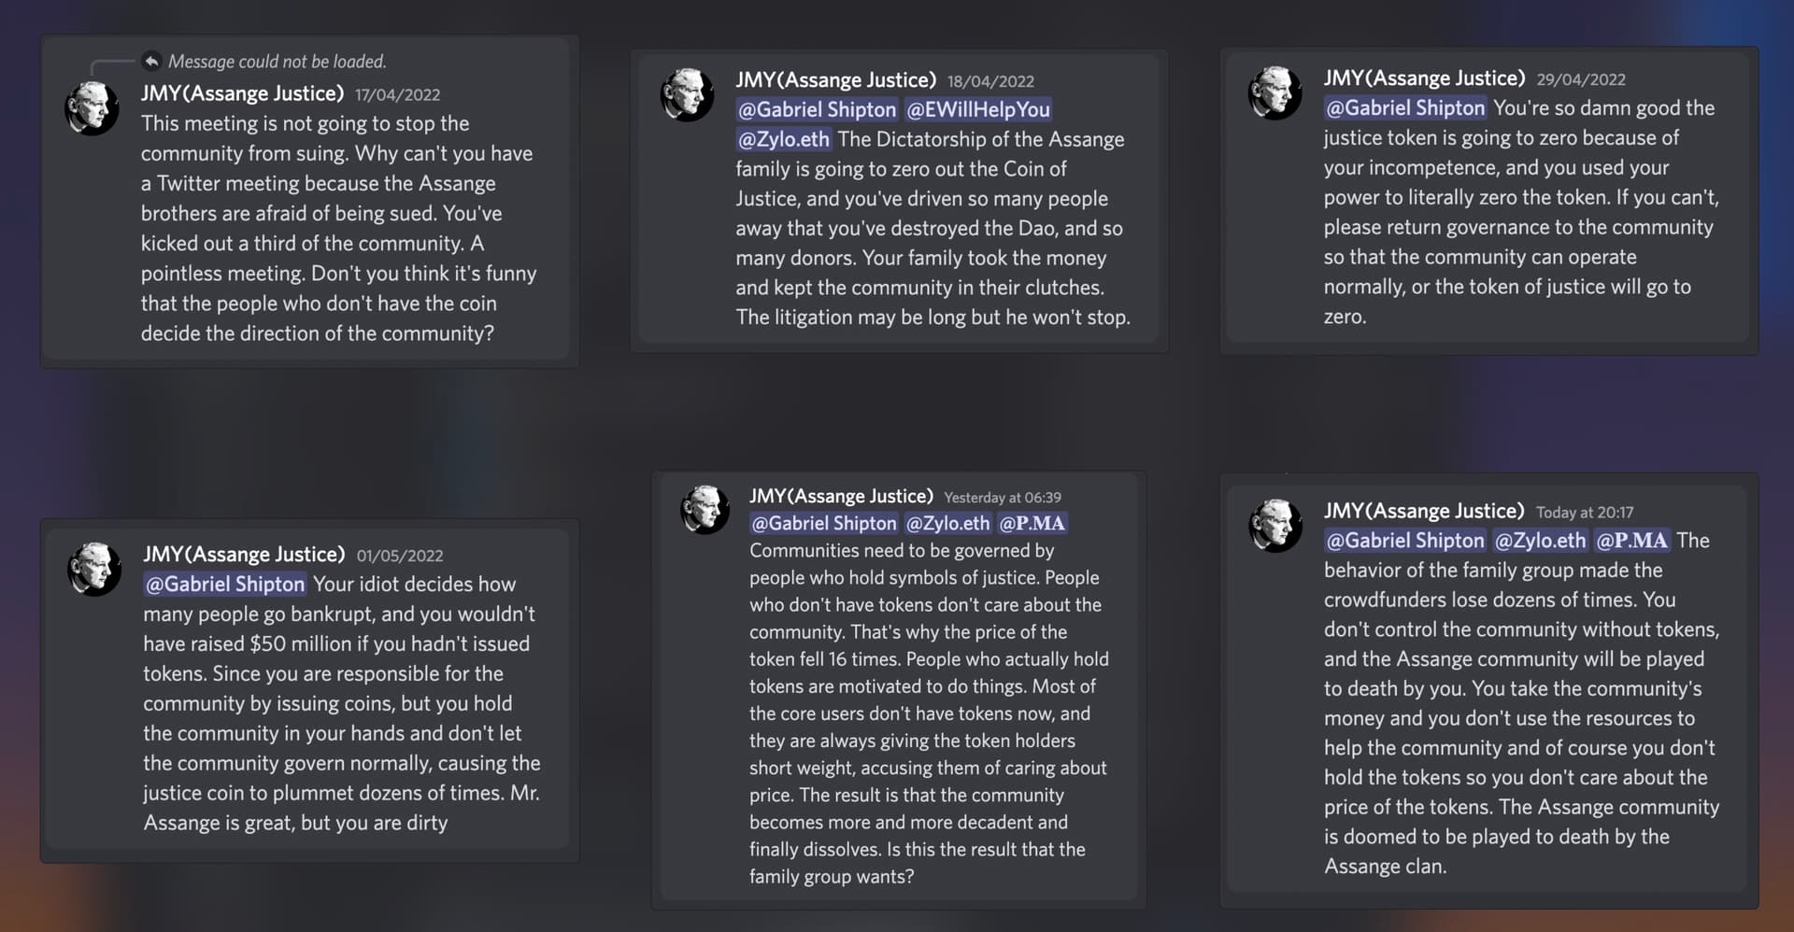This screenshot has width=1794, height=932.
Task: Click the reply arrow icon beside "Message could not be loaded"
Action: (x=151, y=62)
